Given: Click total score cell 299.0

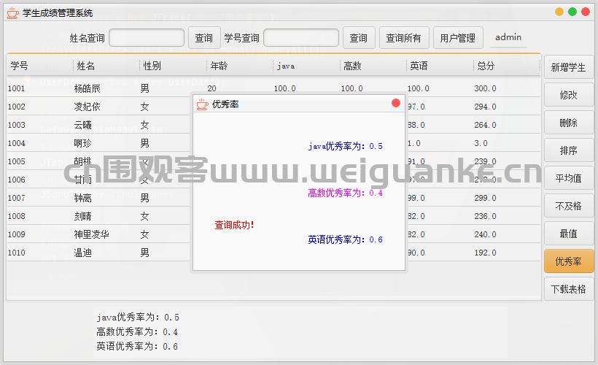Looking at the screenshot, I should tap(485, 198).
